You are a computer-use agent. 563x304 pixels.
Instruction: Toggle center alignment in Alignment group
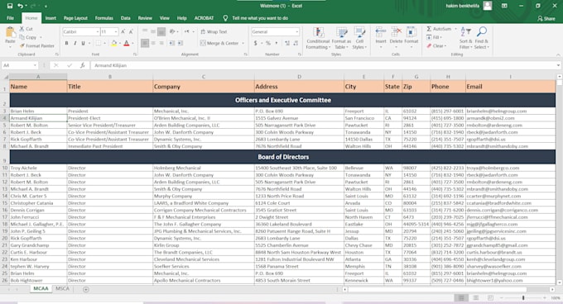tap(153, 43)
